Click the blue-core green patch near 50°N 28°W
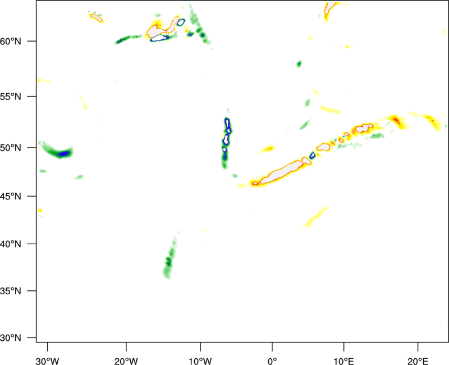The height and width of the screenshot is (365, 449). pos(57,150)
